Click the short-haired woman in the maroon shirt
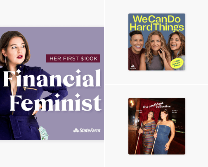The width and height of the screenshot is (208, 167). (x=137, y=51)
